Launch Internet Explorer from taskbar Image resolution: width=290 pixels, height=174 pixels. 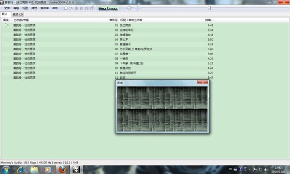click(x=20, y=170)
